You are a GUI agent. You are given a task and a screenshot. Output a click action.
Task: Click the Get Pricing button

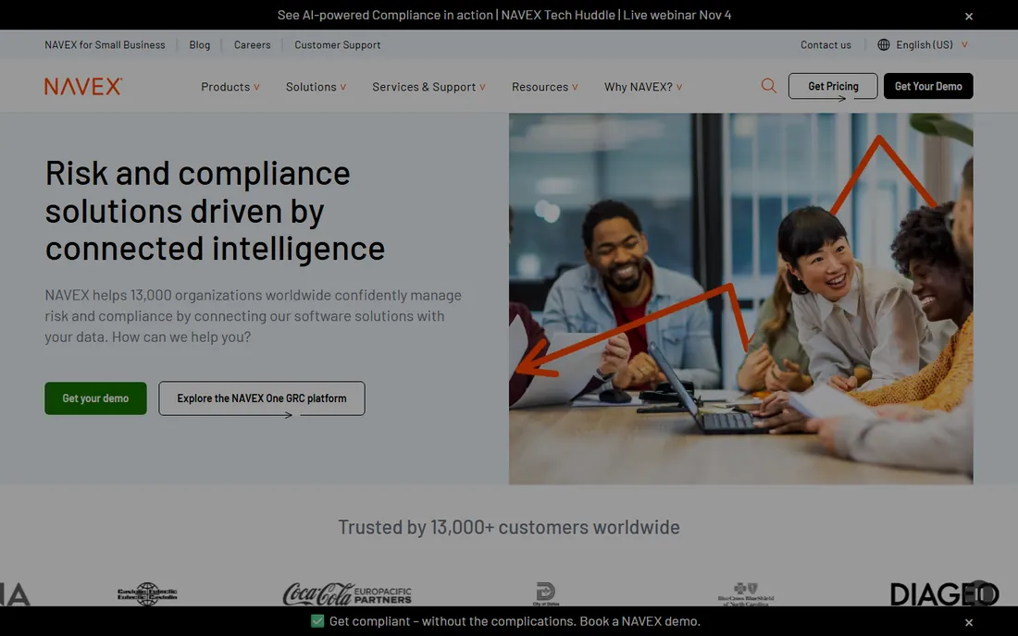[833, 86]
